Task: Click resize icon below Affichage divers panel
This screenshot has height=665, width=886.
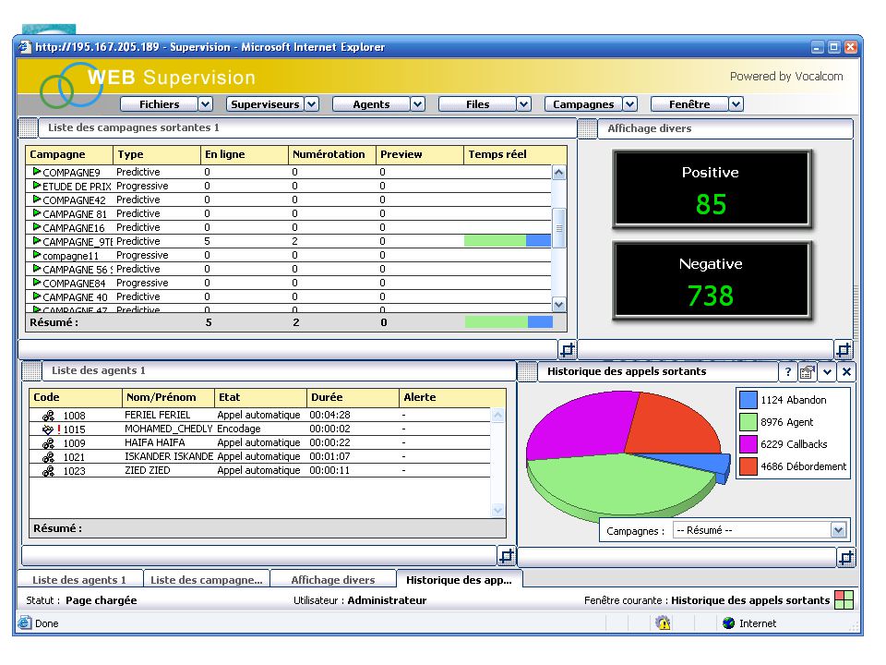Action: coord(843,349)
